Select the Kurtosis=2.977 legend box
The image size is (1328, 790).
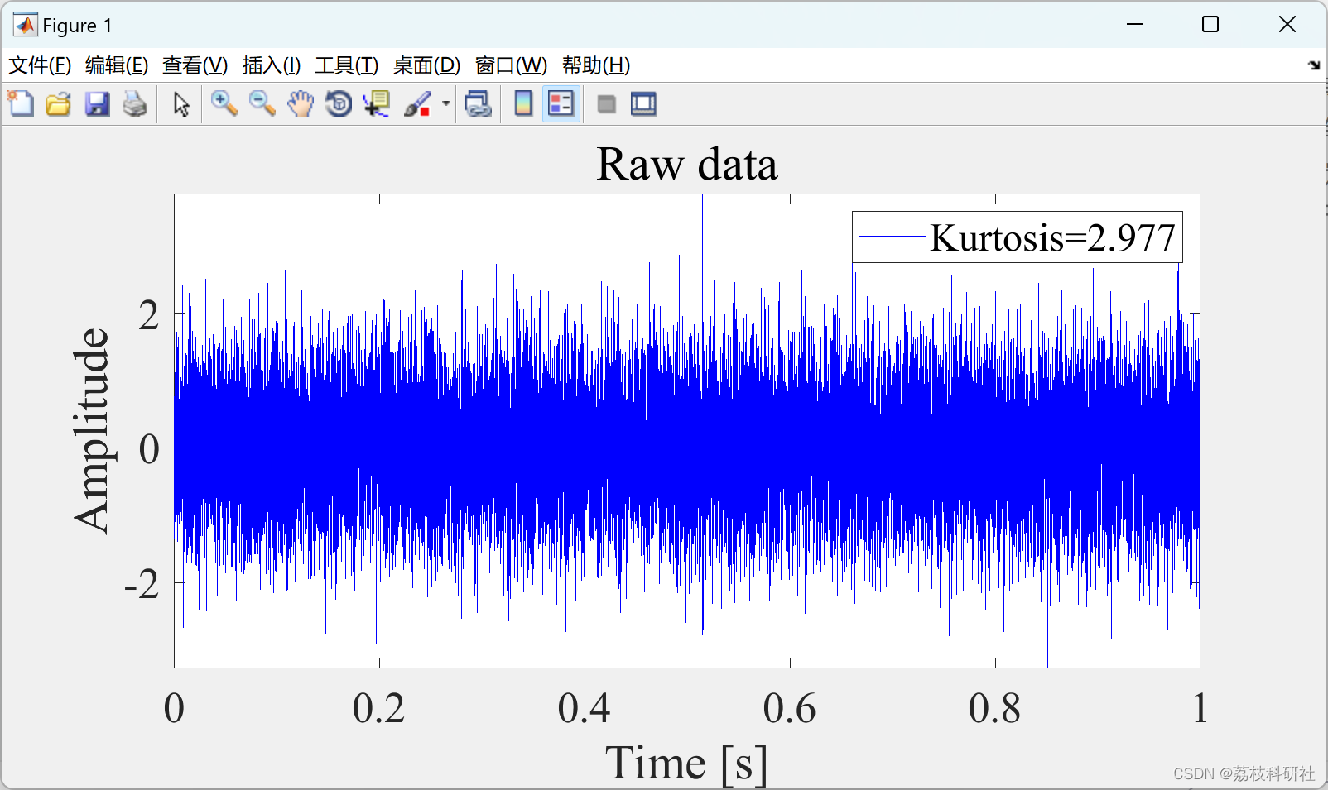click(1018, 237)
